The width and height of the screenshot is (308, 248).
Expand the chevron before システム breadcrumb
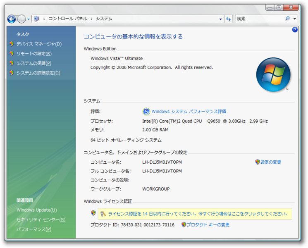(x=91, y=19)
